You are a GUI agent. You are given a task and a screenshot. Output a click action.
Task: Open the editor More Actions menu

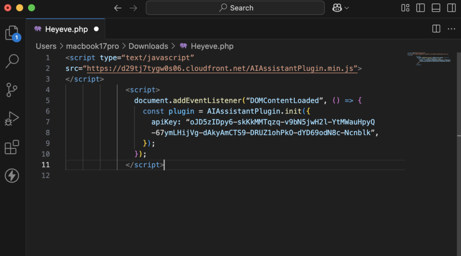[x=451, y=29]
